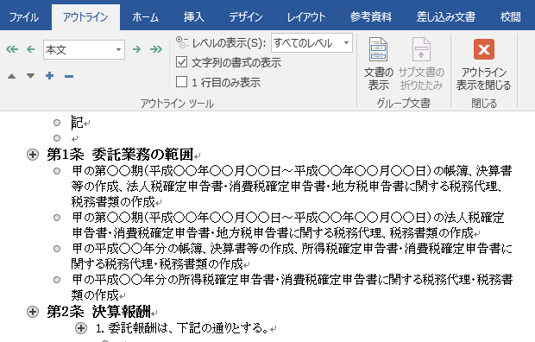The width and height of the screenshot is (535, 342).
Task: Click text 関する税務代理・税務書類の作成
Action: 157,263
